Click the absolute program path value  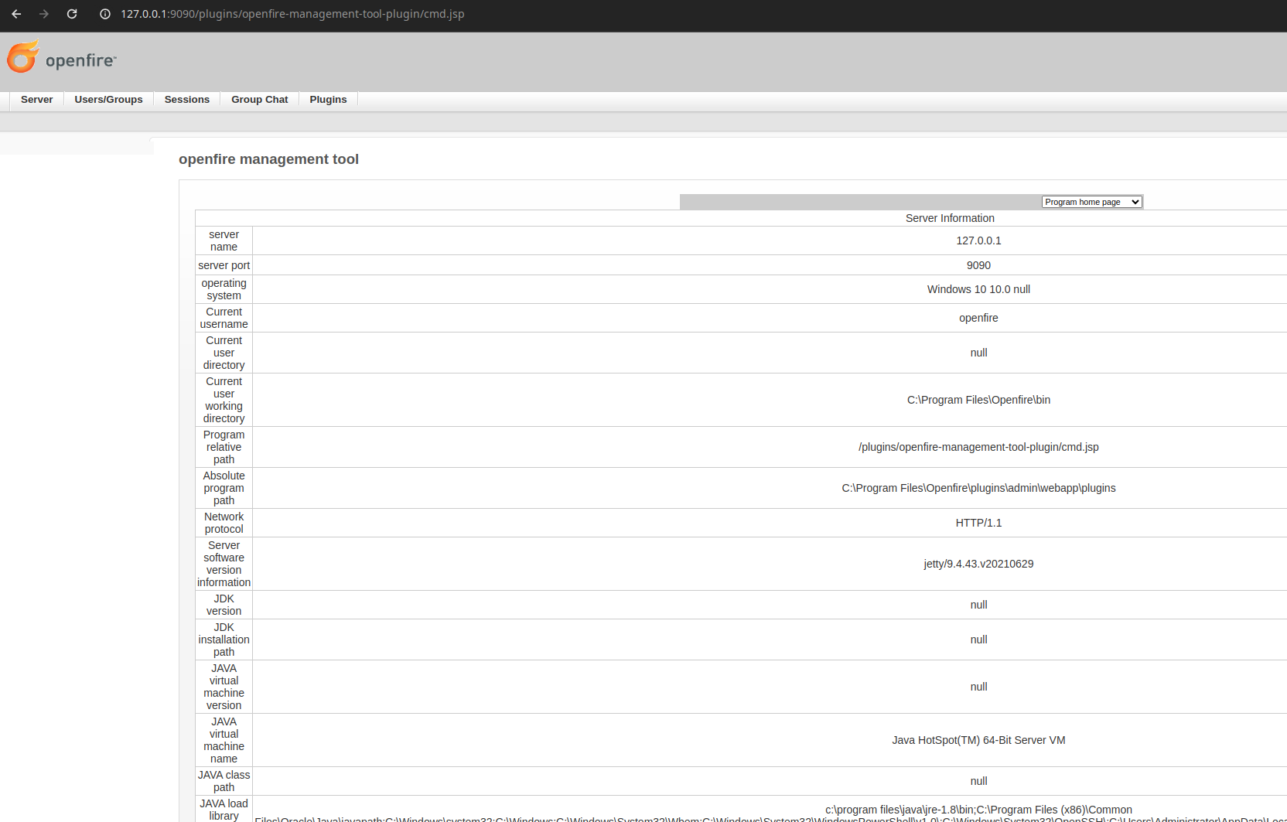coord(978,488)
